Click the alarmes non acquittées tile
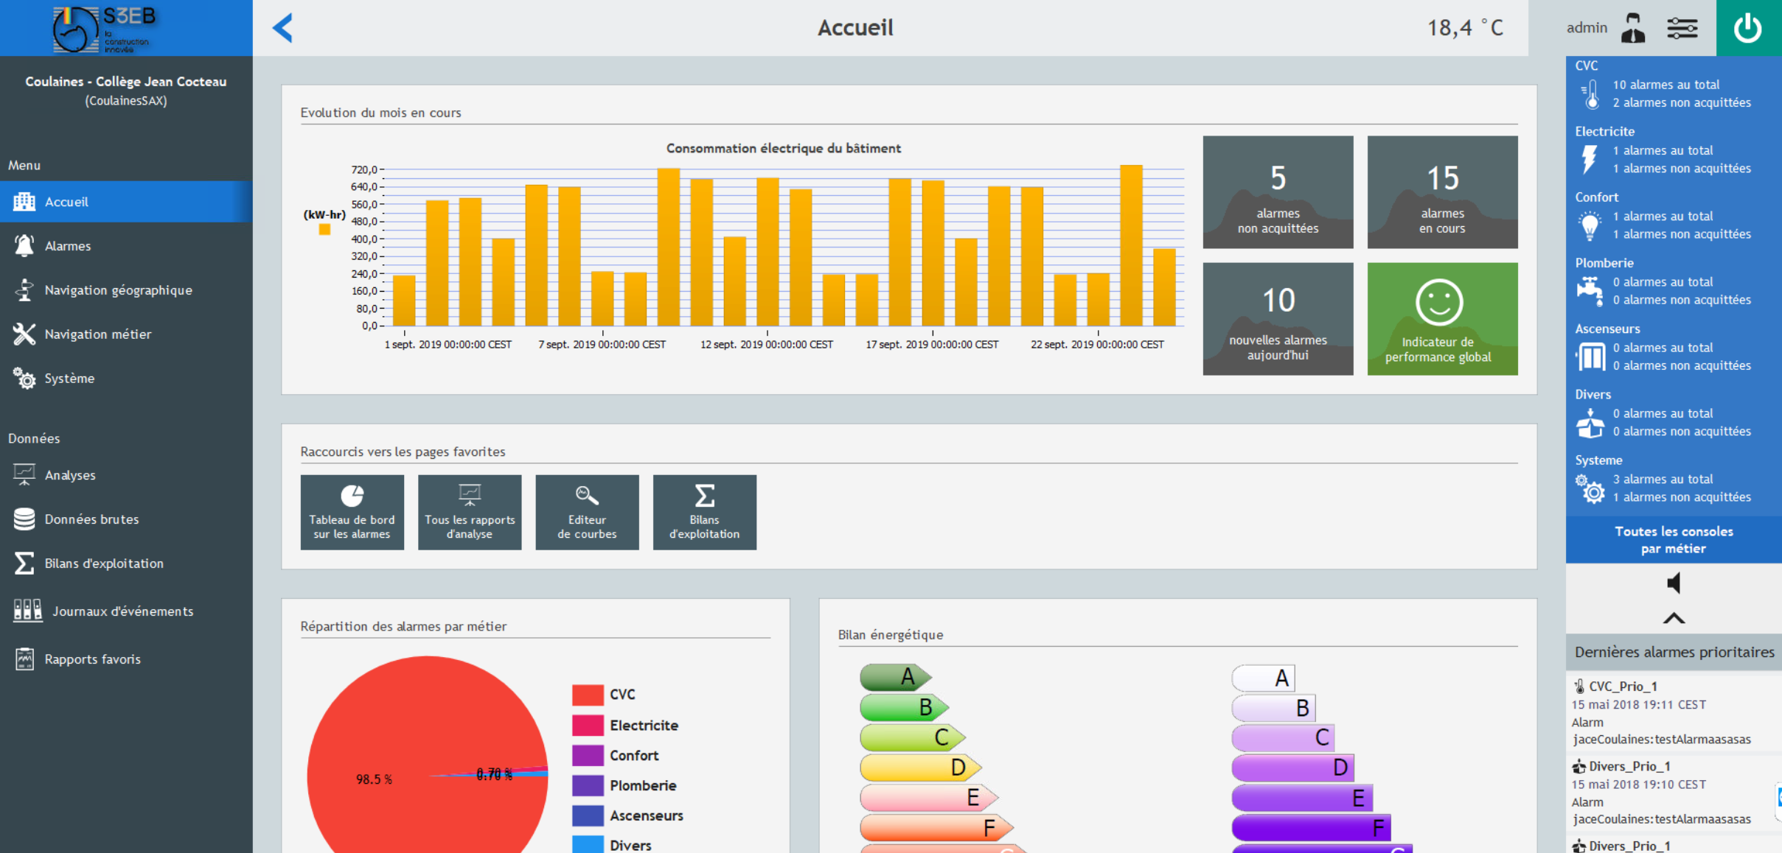This screenshot has height=853, width=1782. pos(1278,192)
